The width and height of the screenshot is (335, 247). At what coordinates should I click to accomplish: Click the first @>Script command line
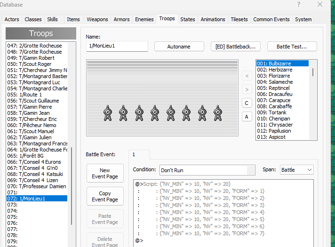coord(223,184)
